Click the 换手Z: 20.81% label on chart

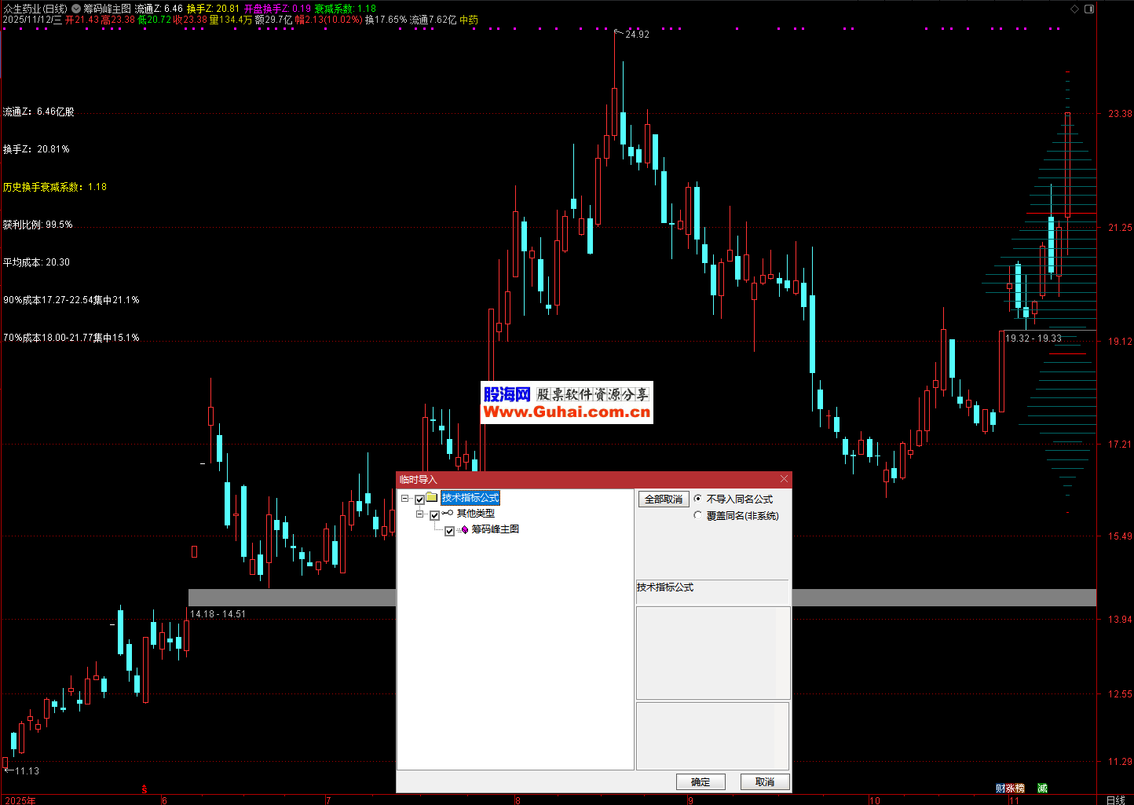[x=36, y=149]
